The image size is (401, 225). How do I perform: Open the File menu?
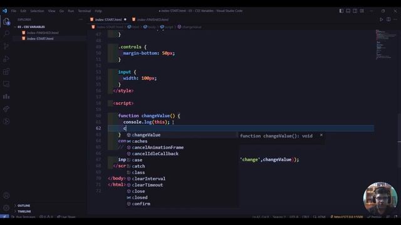coord(14,11)
